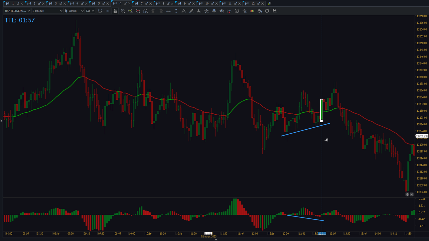Viewport: 429px width, 241px height.
Task: Click the 14:30 time axis label
Action: click(409, 234)
